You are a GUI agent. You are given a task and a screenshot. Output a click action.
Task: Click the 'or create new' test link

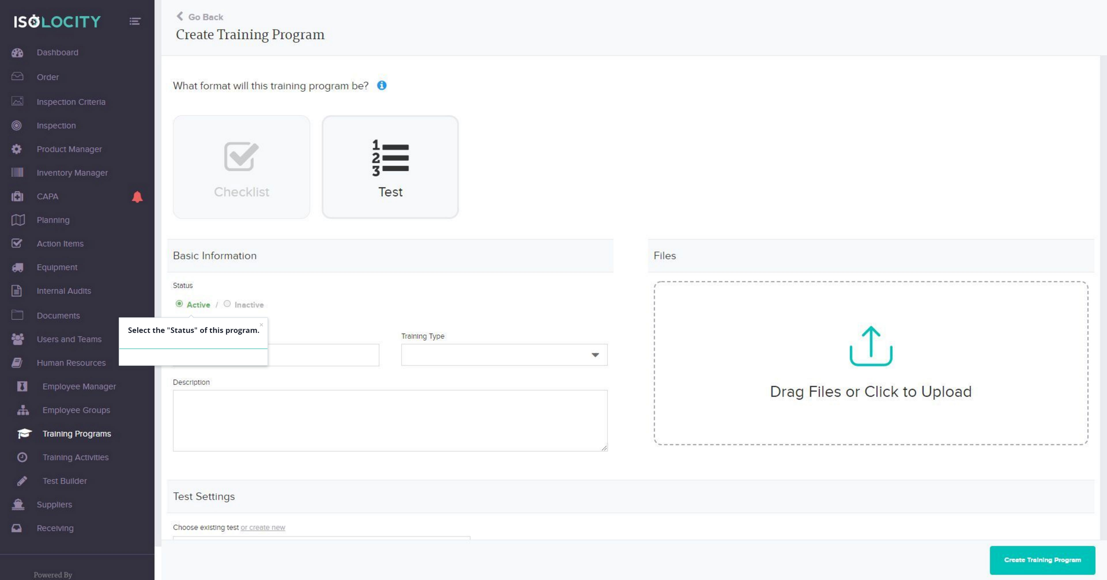coord(263,527)
